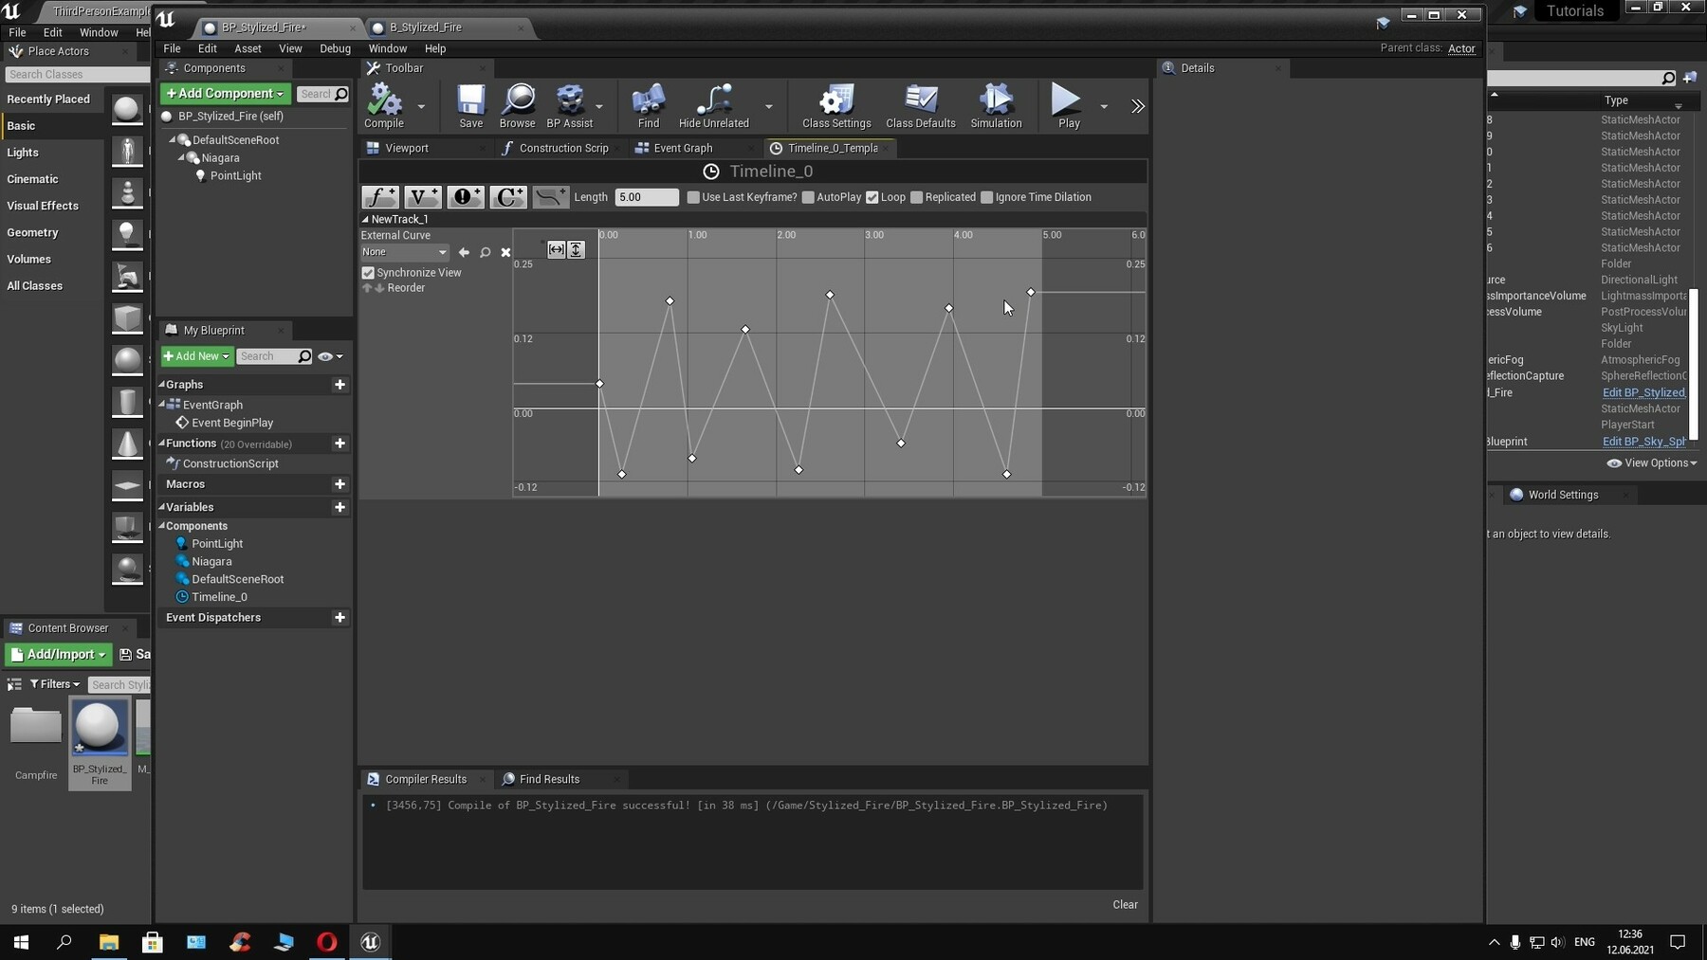Enable Ignore Time Dilation checkbox
Viewport: 1707px width, 960px height.
point(987,197)
